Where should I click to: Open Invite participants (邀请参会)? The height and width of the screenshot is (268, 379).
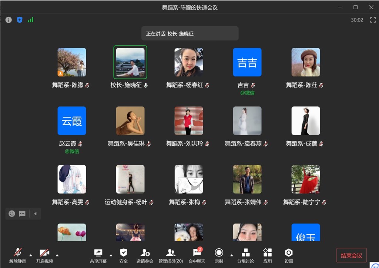pyautogui.click(x=145, y=255)
